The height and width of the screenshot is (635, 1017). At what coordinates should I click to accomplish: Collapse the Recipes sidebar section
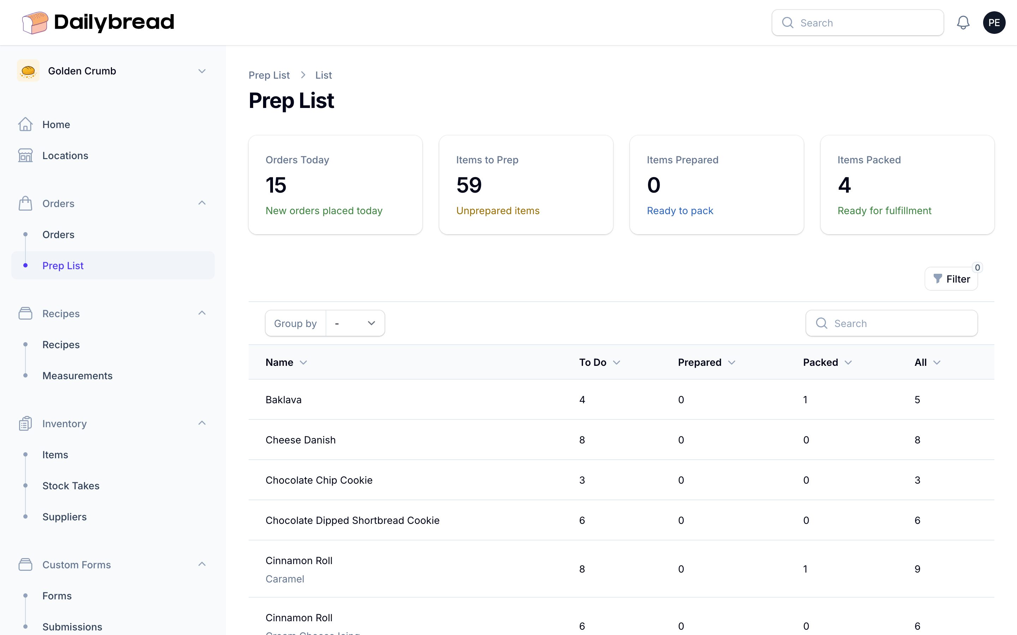[202, 313]
